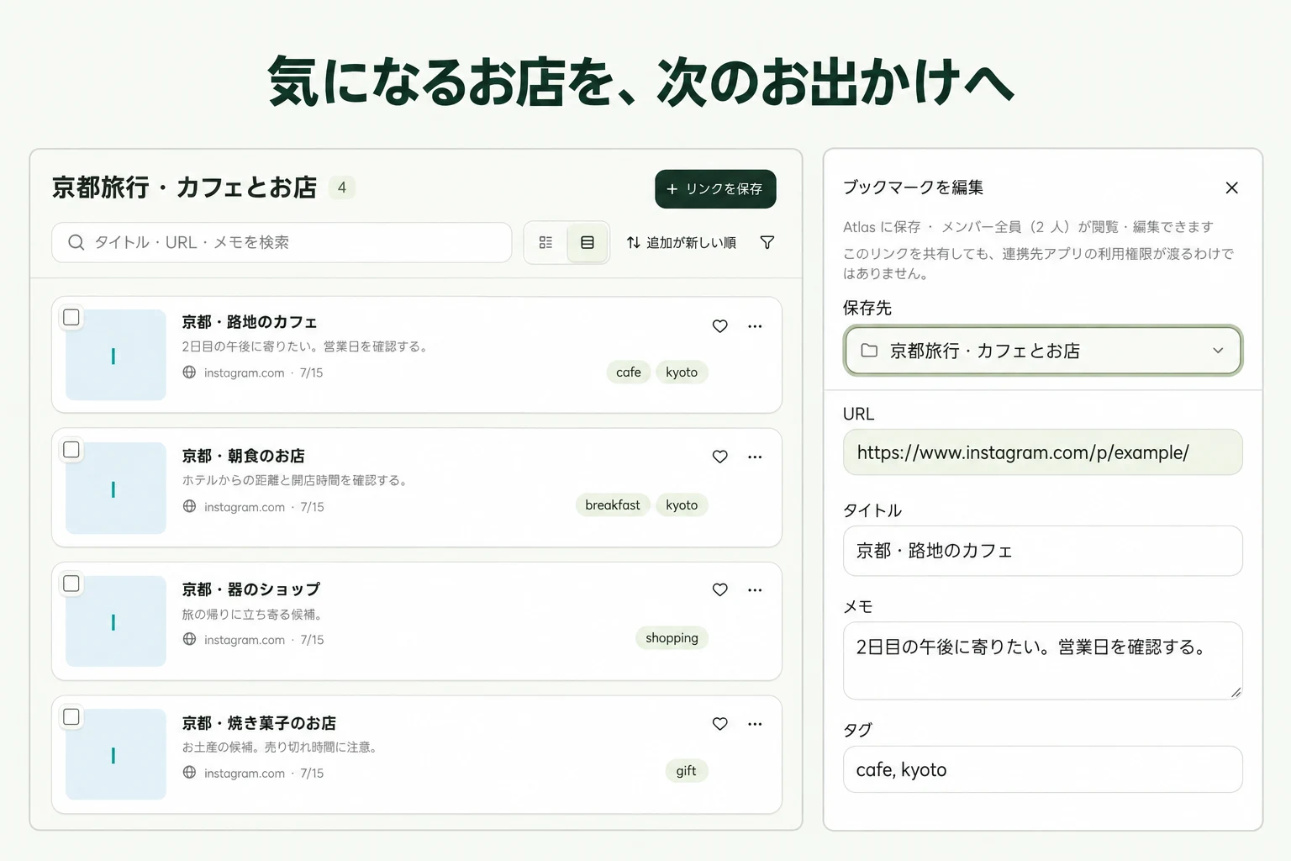Close the ブックマークを編集 panel
This screenshot has height=861, width=1291.
tap(1231, 188)
